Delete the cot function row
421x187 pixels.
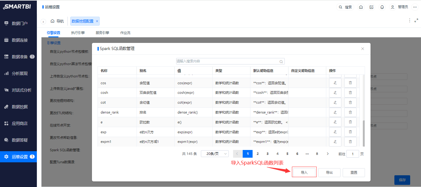tap(350, 102)
